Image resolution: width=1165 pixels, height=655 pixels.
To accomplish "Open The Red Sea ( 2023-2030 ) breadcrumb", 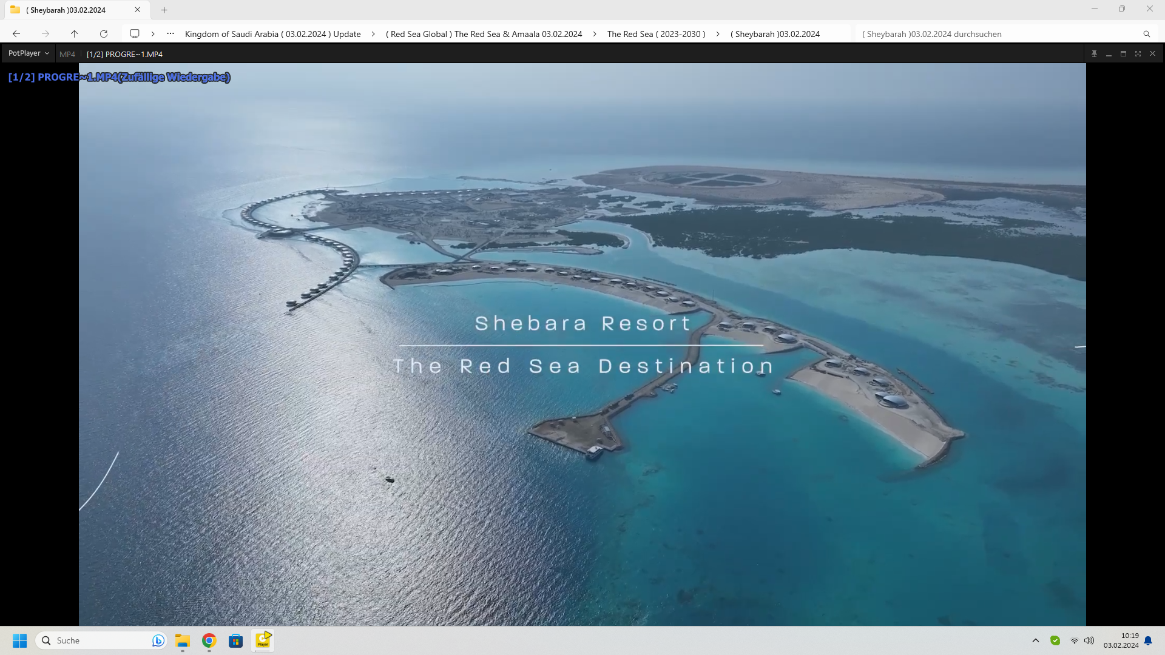I will [x=656, y=34].
